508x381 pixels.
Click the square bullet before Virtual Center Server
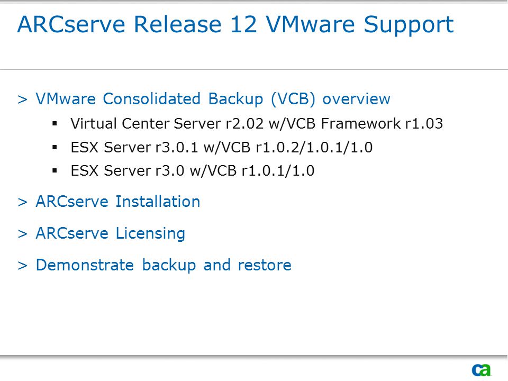click(x=55, y=123)
